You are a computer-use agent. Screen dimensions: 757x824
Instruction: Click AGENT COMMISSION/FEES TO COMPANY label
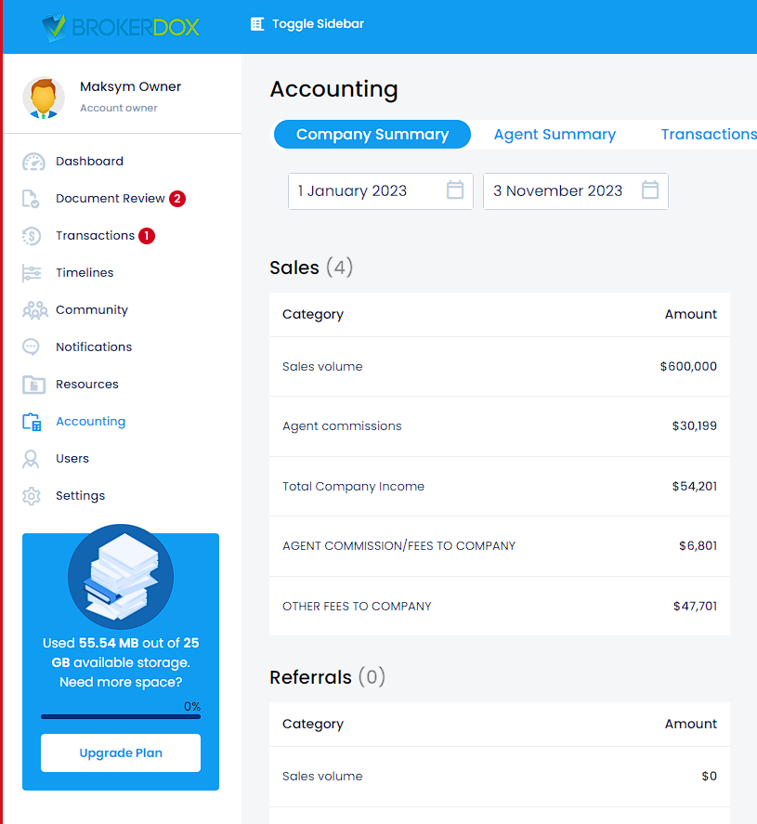(x=398, y=546)
